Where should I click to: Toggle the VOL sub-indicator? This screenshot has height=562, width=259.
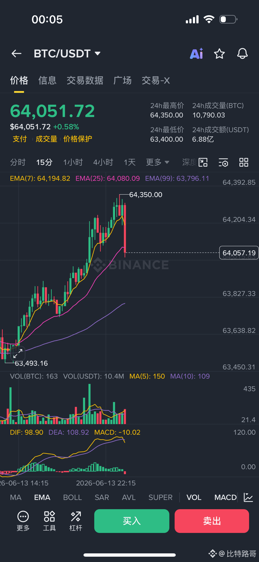[194, 497]
